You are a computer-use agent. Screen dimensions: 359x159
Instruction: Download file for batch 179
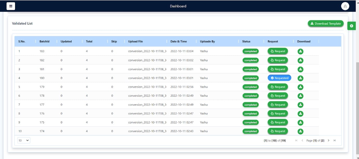tap(300, 87)
